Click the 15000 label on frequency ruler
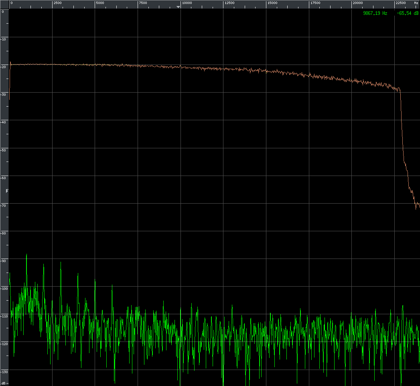The width and height of the screenshot is (420, 386). tap(272, 3)
